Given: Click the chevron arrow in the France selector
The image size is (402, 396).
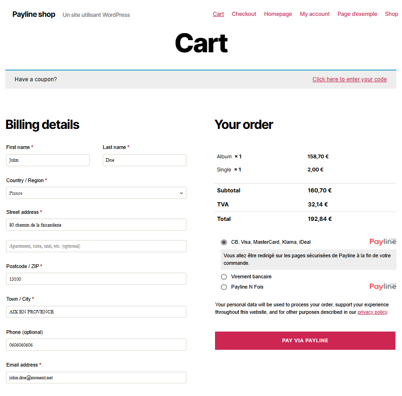Looking at the screenshot, I should click(181, 193).
